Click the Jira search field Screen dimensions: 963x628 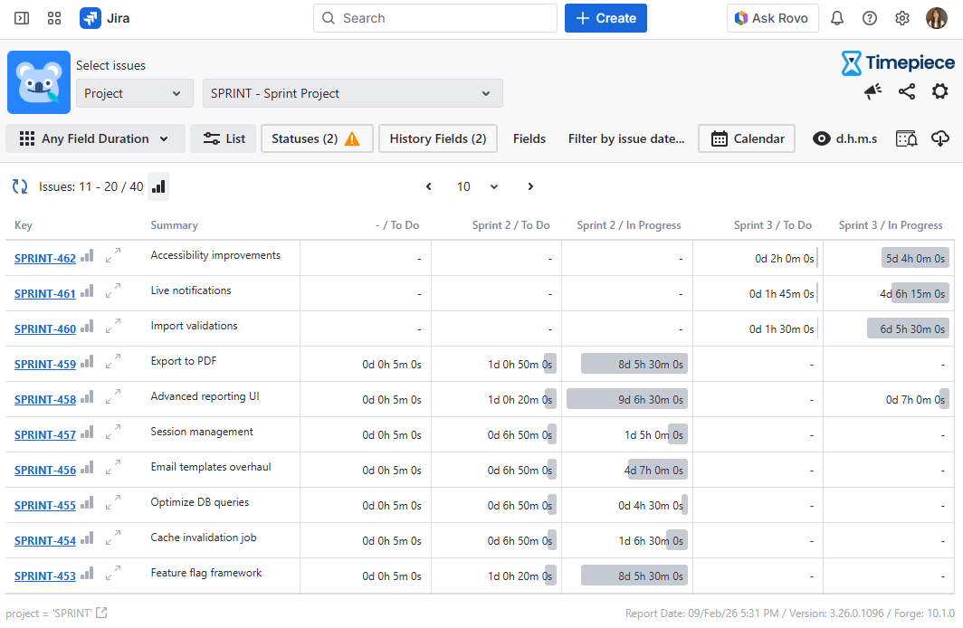pos(434,18)
